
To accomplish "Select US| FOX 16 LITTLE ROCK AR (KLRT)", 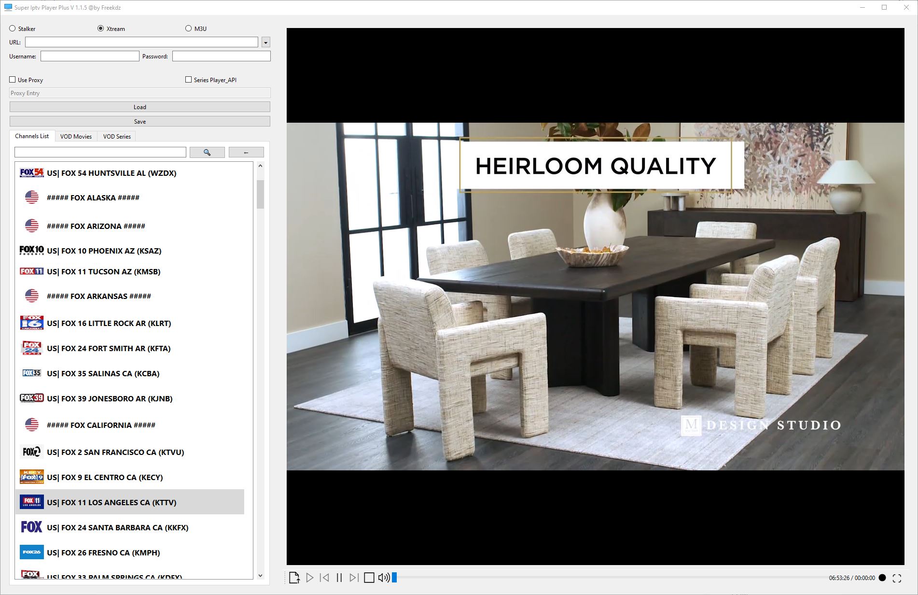I will click(x=109, y=323).
